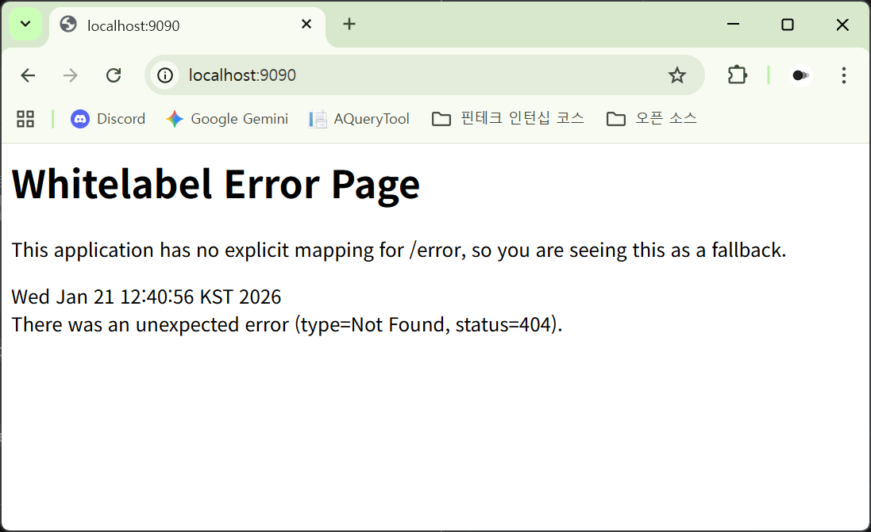The image size is (871, 532).
Task: Open the Chrome profile avatar
Action: [x=800, y=75]
